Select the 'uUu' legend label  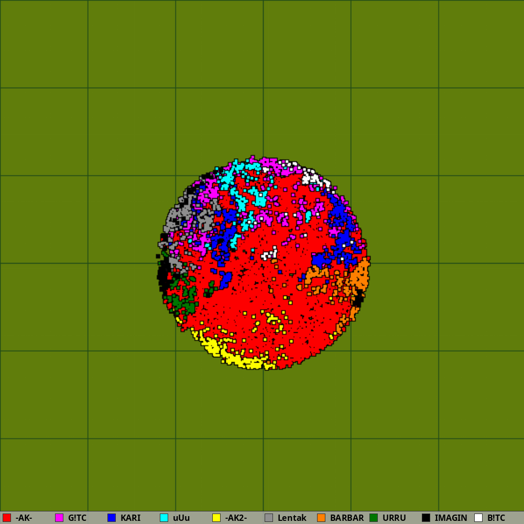pyautogui.click(x=181, y=518)
